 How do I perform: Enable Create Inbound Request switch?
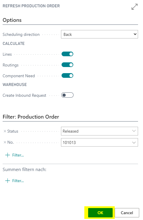point(67,95)
